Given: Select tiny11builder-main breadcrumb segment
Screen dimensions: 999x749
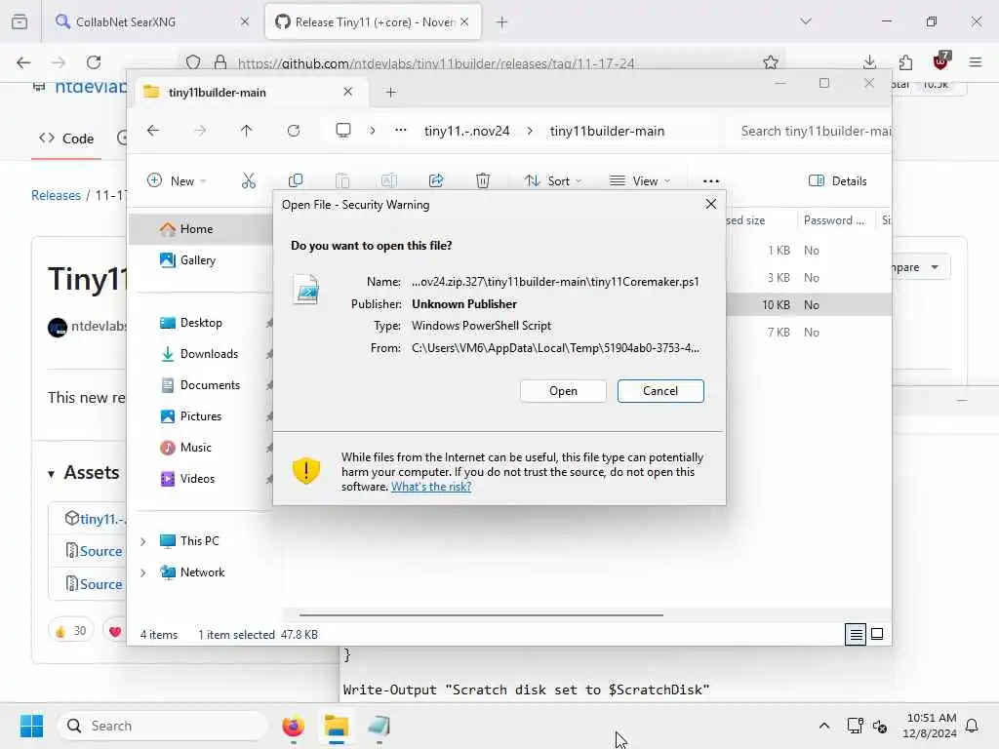Looking at the screenshot, I should coord(607,131).
